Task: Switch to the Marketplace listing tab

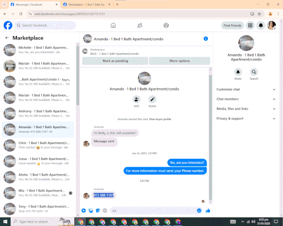Action: coord(87,5)
